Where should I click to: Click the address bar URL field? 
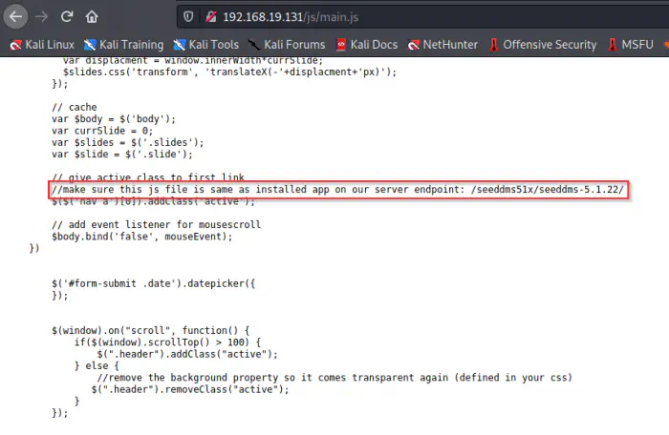point(382,16)
